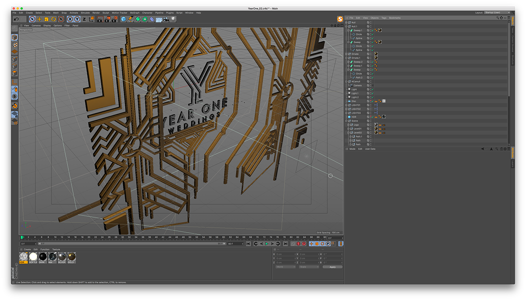Screen dimensions: 526x300
Task: Open the MoGraph menu
Action: pyautogui.click(x=134, y=13)
